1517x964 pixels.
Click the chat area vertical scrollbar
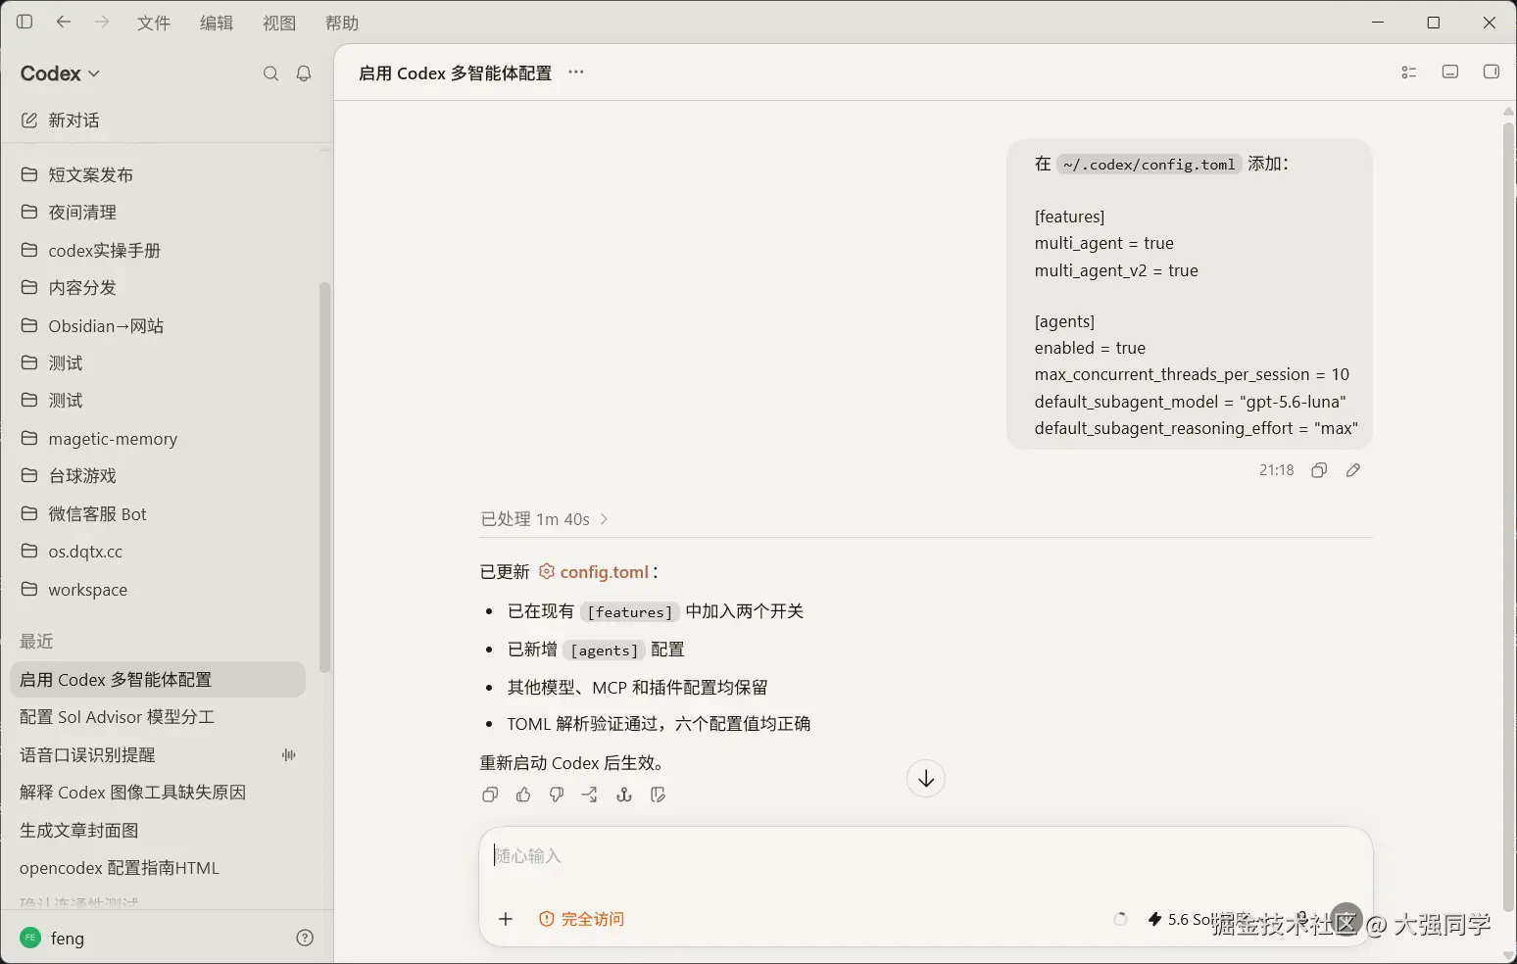[x=1509, y=519]
